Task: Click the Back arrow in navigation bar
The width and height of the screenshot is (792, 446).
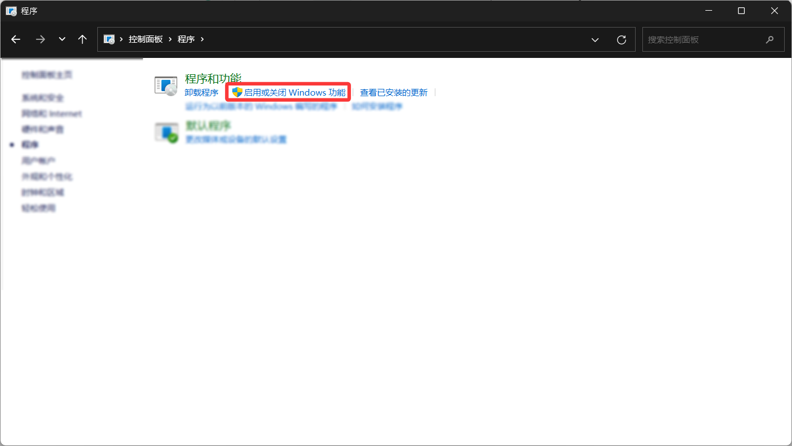Action: point(16,39)
